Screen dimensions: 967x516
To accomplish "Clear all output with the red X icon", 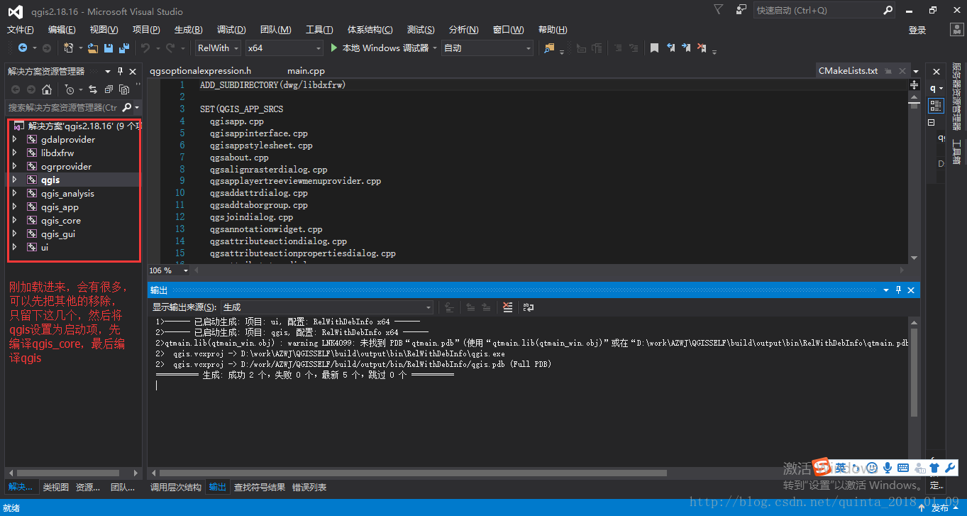I will click(x=507, y=307).
